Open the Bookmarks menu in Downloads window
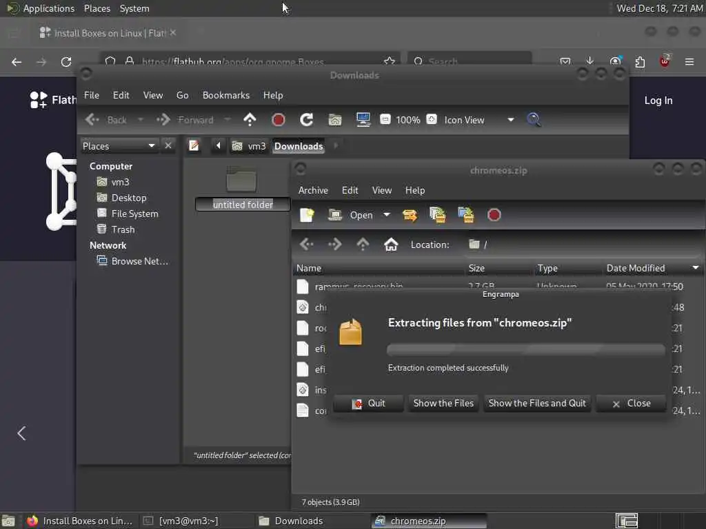 226,95
